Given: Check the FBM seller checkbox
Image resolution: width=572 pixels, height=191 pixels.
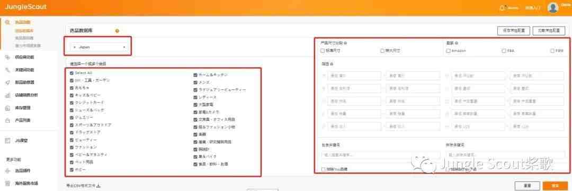Looking at the screenshot, I should [x=552, y=51].
